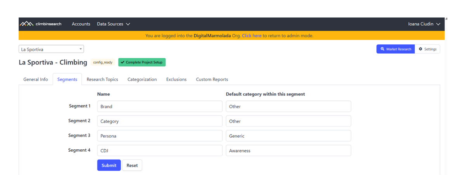Open Market Research
466x175 pixels.
click(x=395, y=49)
